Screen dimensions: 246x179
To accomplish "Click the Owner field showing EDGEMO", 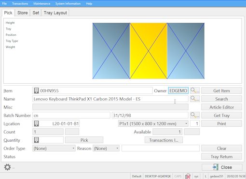I will click(x=178, y=90).
